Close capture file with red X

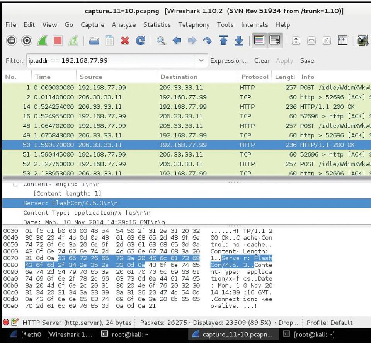[x=125, y=41]
